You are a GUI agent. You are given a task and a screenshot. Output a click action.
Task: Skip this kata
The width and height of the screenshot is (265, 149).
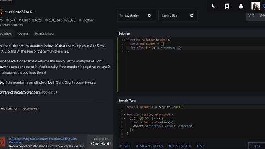click(x=125, y=146)
